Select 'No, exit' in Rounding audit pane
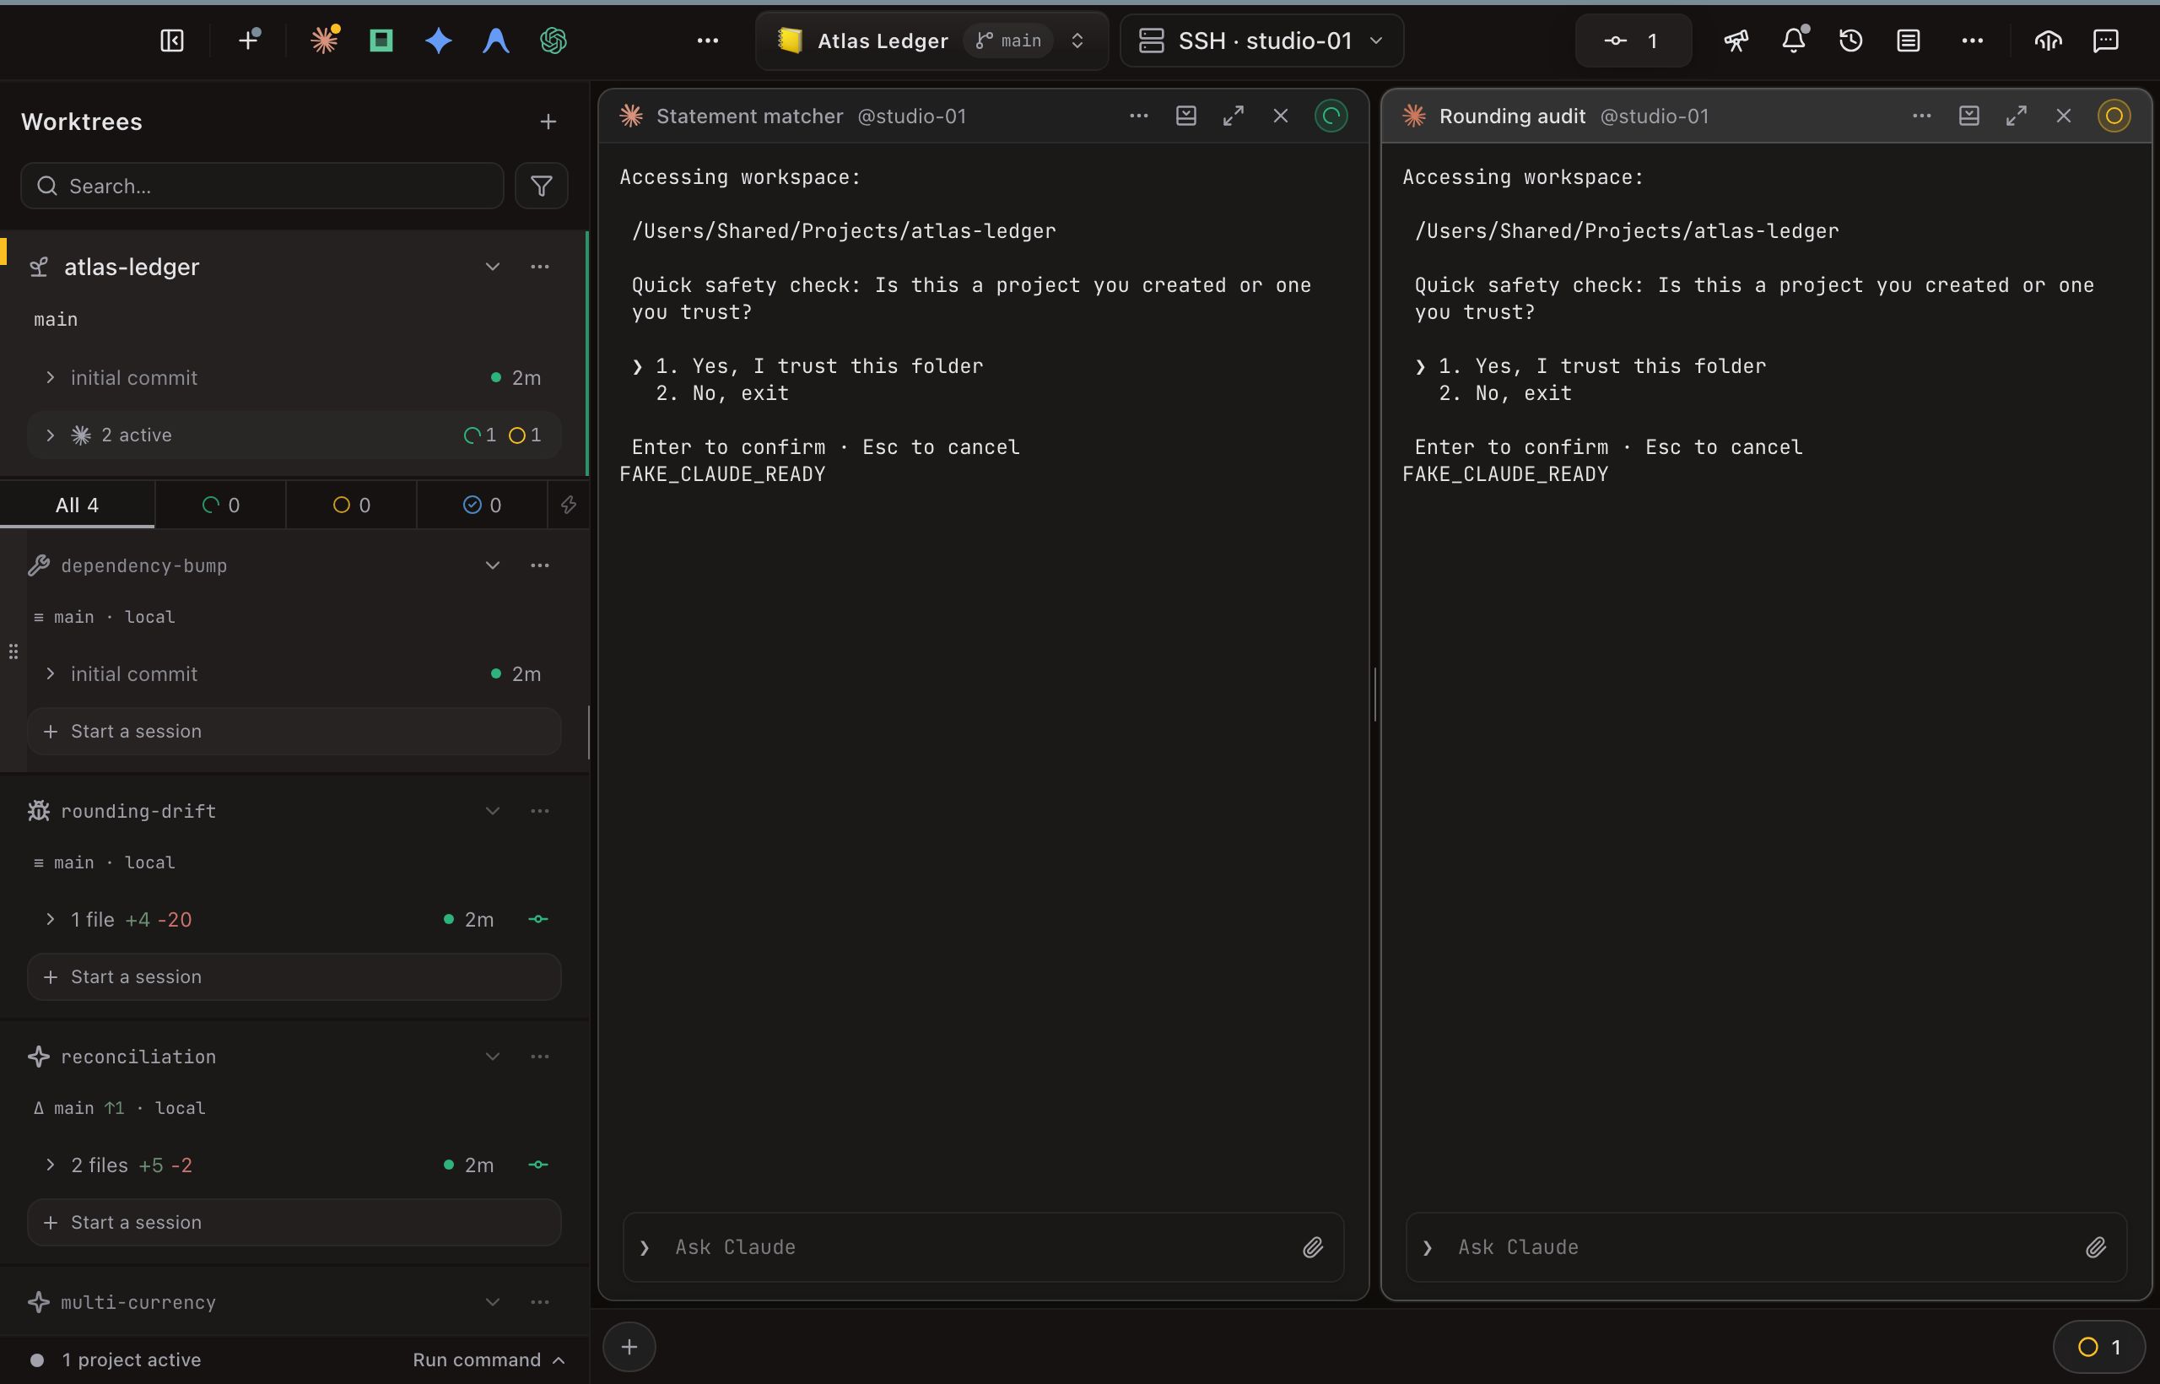Screen dimensions: 2160x1384 pyautogui.click(x=1505, y=392)
